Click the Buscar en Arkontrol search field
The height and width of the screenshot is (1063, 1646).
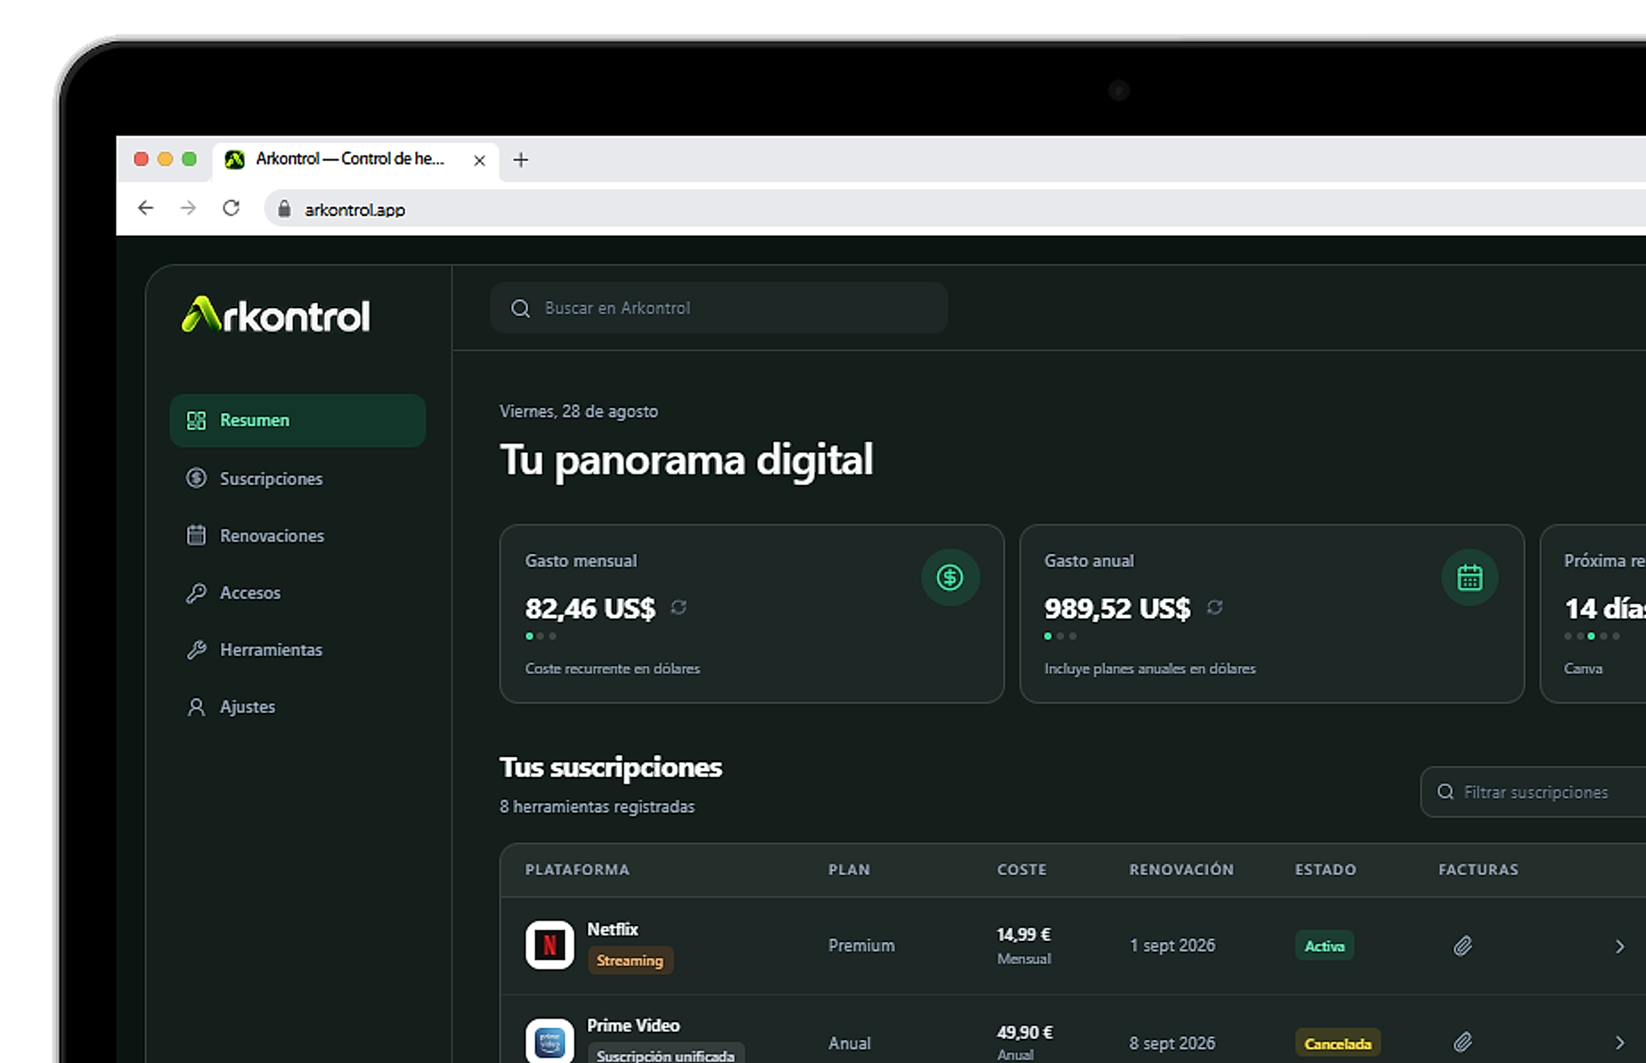point(719,308)
